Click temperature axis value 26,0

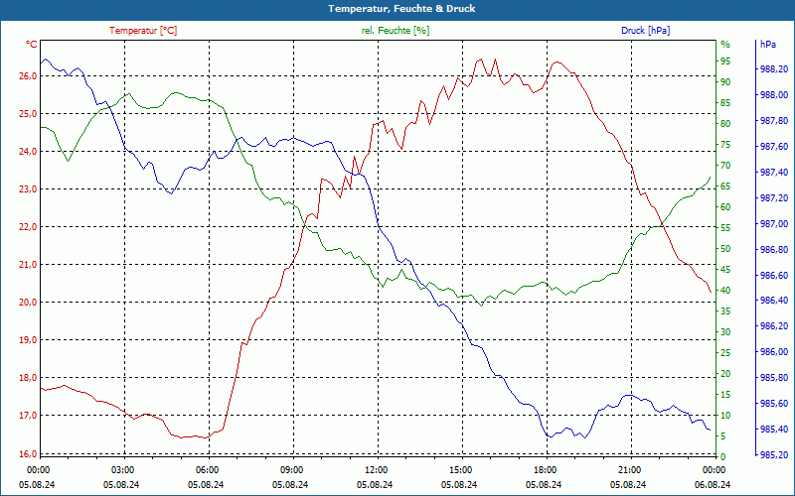click(x=29, y=76)
